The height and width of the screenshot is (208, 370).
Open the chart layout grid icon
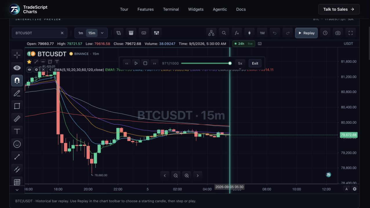[x=157, y=33]
